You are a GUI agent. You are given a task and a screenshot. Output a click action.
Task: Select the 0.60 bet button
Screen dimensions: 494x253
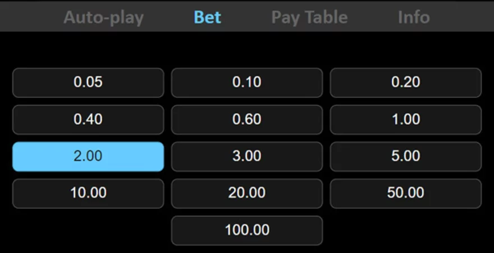tap(247, 119)
